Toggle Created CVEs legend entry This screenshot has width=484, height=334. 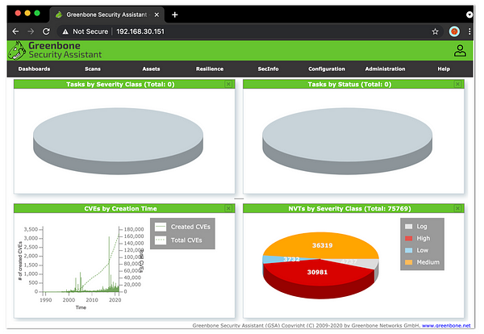pyautogui.click(x=182, y=227)
